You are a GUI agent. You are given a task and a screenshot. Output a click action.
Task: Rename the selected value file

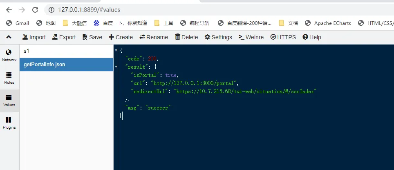pos(154,37)
